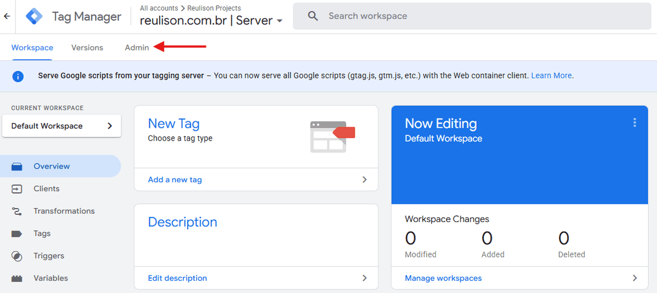
Task: Open Triggers in the sidebar
Action: click(x=60, y=255)
